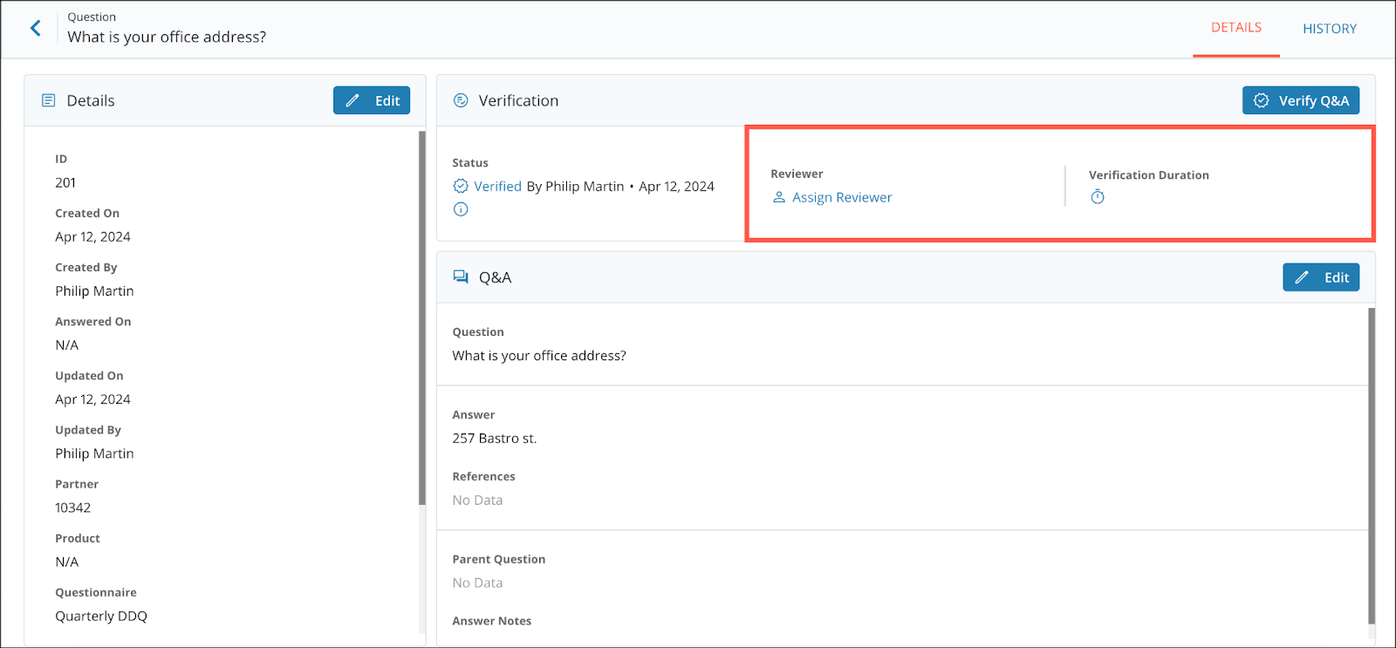Select the ID value 201
The width and height of the screenshot is (1396, 648).
pyautogui.click(x=65, y=182)
